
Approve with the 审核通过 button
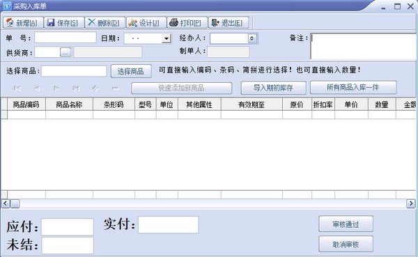coord(346,224)
